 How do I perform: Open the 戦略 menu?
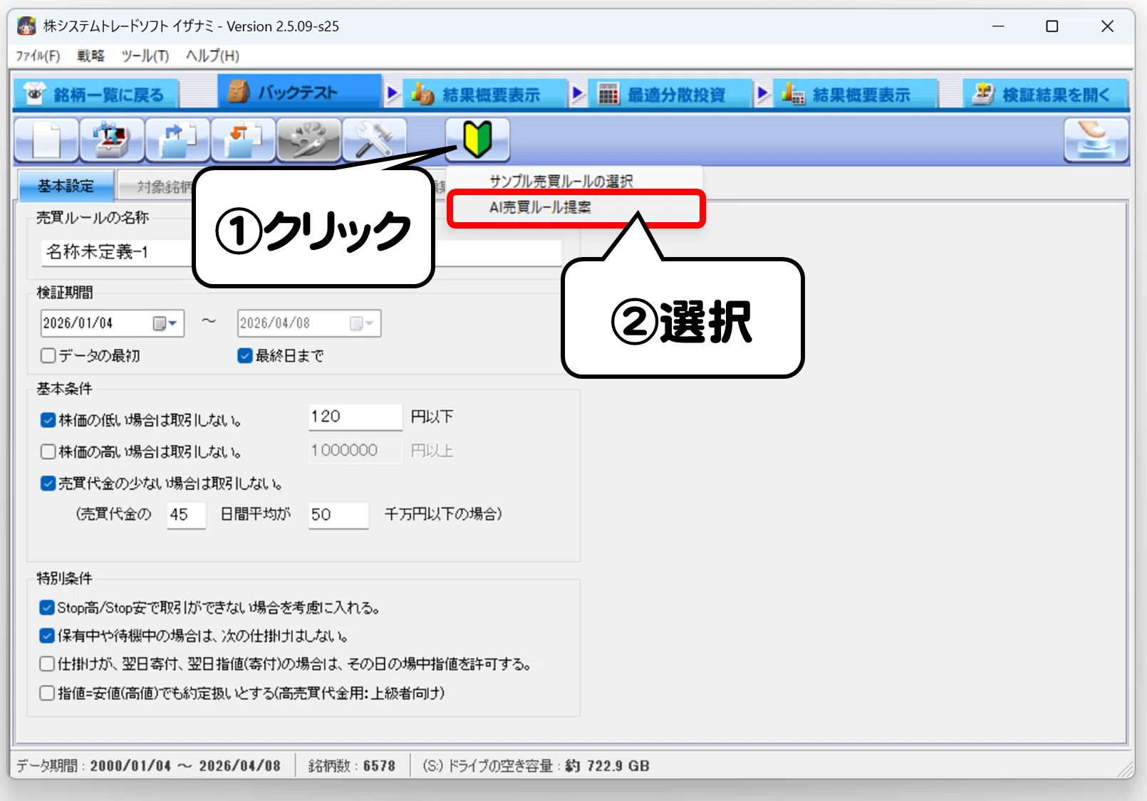(90, 56)
